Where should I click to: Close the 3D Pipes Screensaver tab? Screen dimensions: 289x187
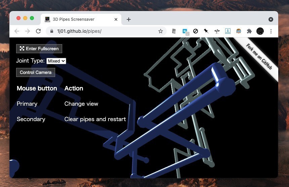click(x=116, y=19)
